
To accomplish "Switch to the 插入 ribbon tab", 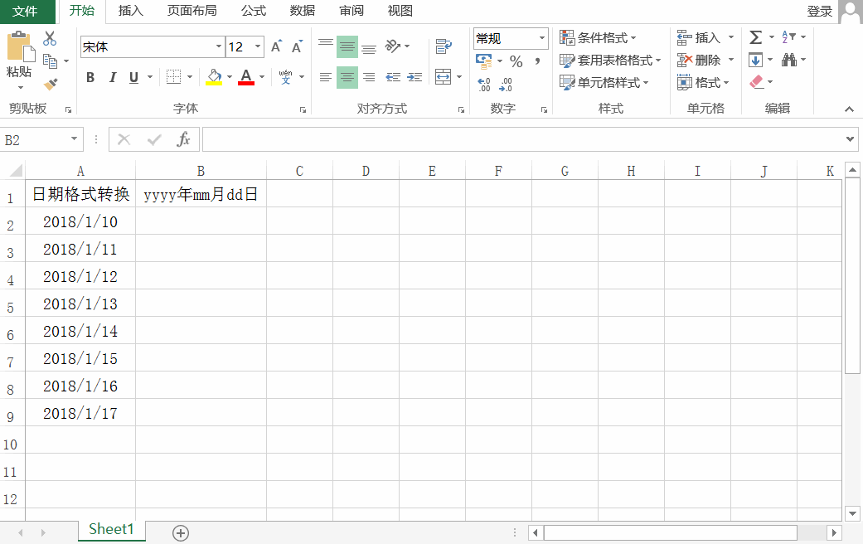I will [130, 11].
